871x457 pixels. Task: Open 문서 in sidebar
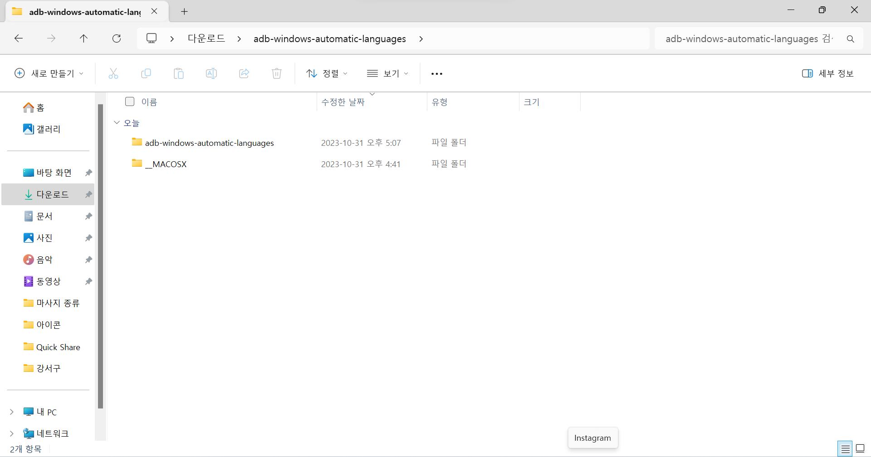[x=39, y=216]
